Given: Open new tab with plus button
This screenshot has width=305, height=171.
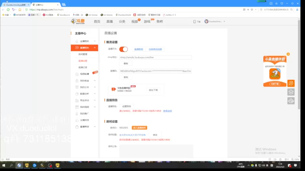Looking at the screenshot, I should point(64,5).
